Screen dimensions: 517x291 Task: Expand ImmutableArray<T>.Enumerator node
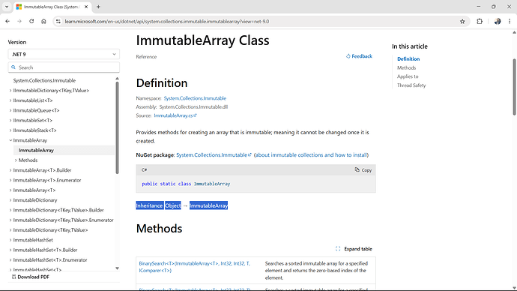(x=10, y=180)
